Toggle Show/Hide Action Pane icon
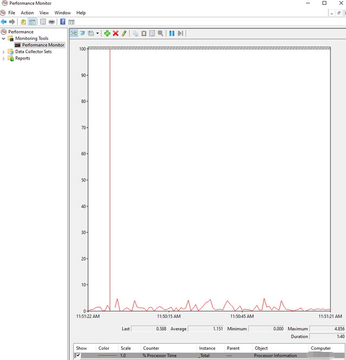The width and height of the screenshot is (346, 360). coord(71,22)
